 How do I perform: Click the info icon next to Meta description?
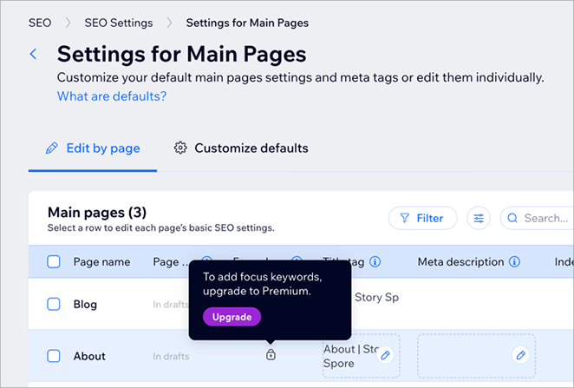pyautogui.click(x=515, y=261)
